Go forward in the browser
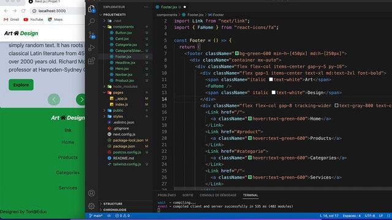 [15, 11]
